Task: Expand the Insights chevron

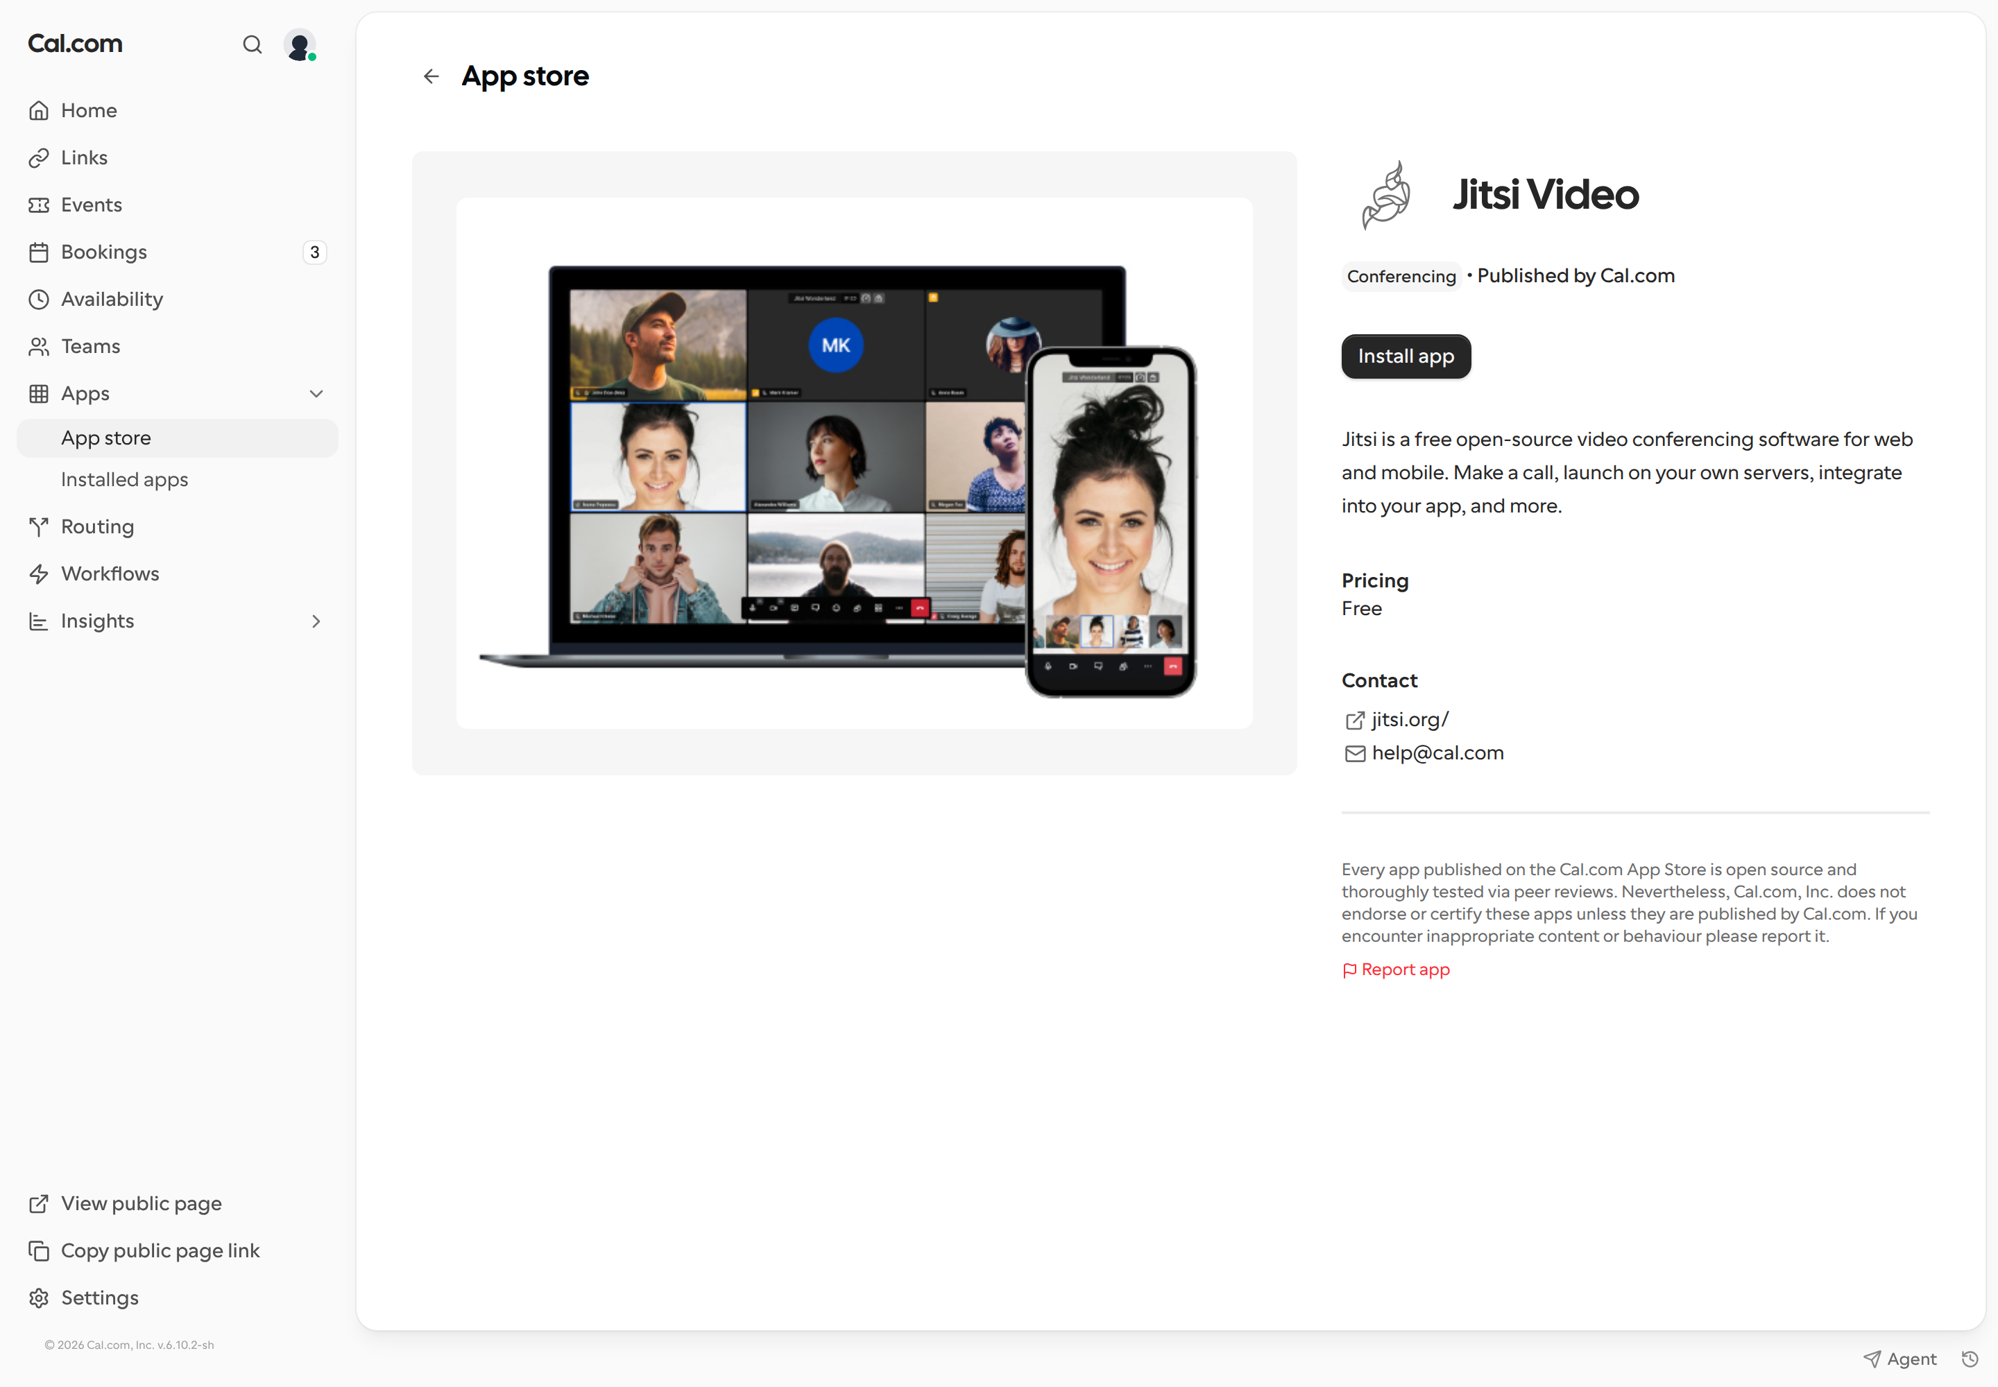Action: pos(316,621)
